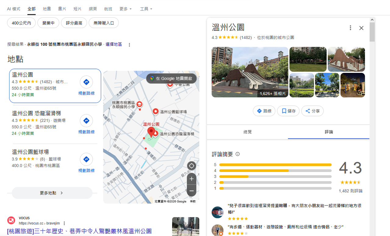This screenshot has height=236, width=390.
Task: Select the red 溫州公園 map pin
Action: coord(151,132)
